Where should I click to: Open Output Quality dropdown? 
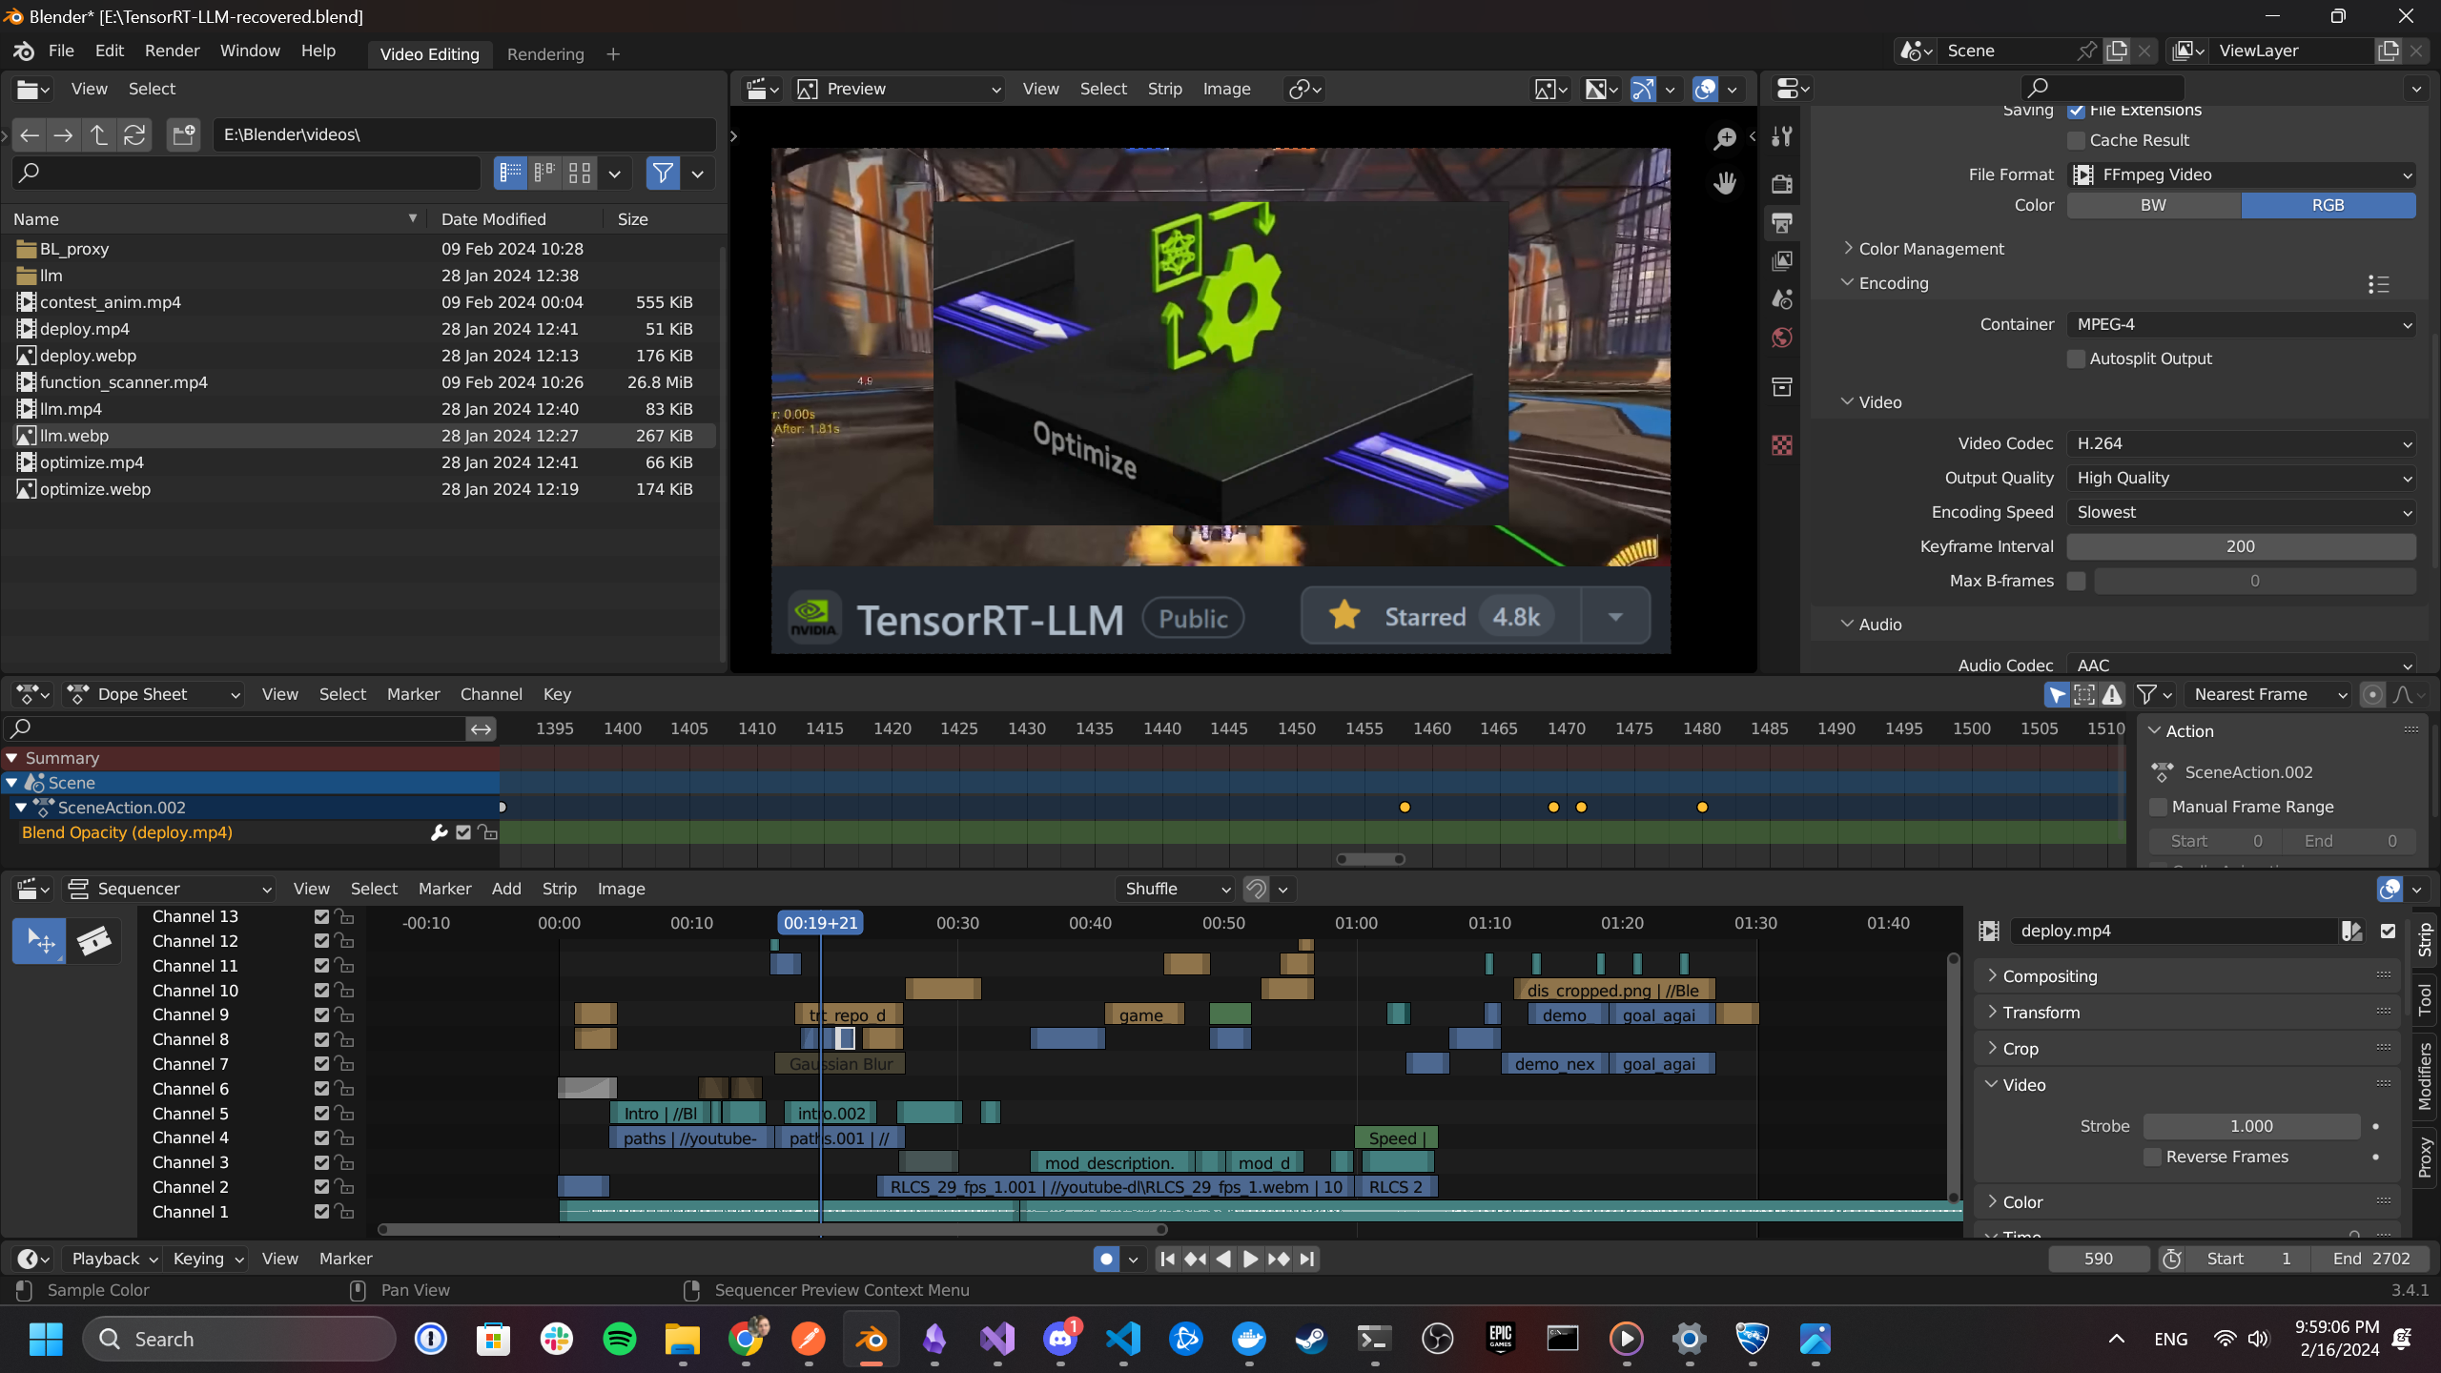tap(2241, 478)
